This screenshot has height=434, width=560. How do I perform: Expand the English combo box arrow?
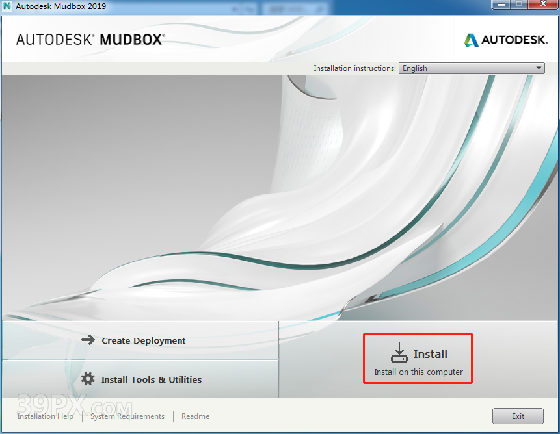coord(539,68)
